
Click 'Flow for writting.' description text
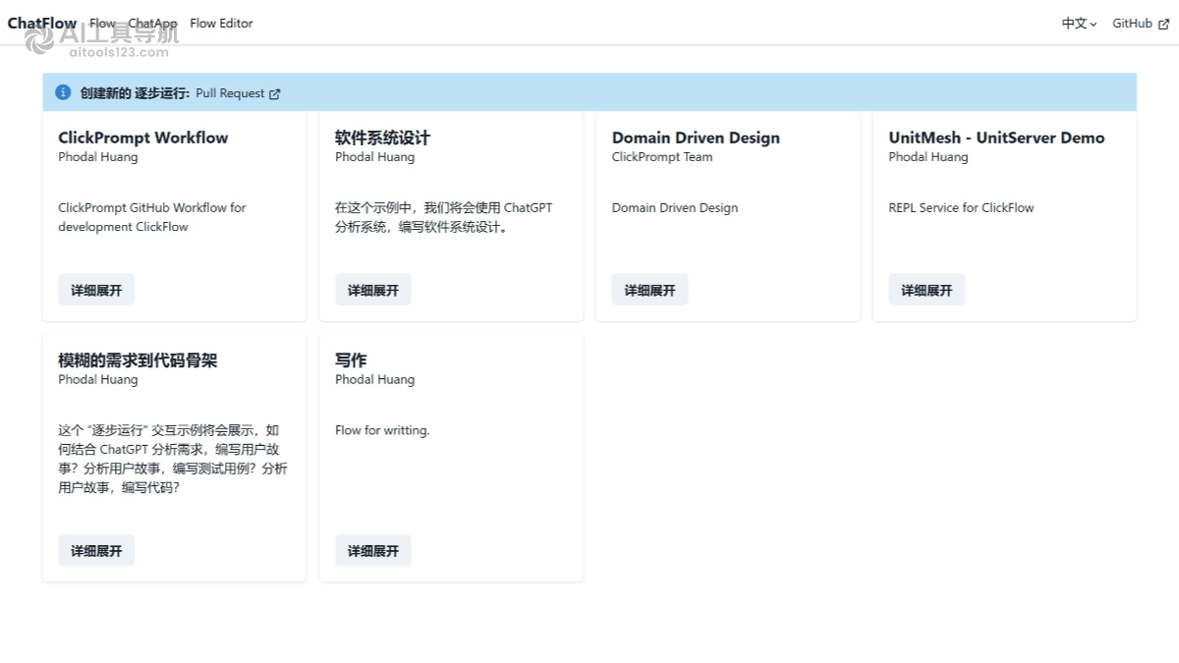pos(382,430)
